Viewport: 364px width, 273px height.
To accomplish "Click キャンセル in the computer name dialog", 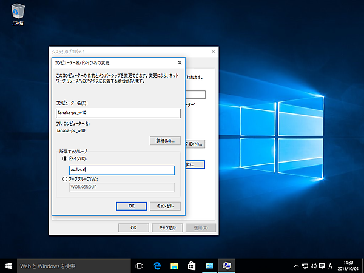I will (x=165, y=206).
